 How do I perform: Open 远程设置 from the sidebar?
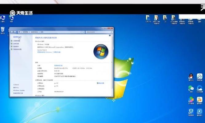click(16, 44)
